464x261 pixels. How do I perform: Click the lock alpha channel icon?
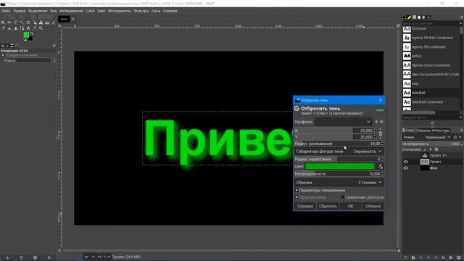[x=436, y=149]
